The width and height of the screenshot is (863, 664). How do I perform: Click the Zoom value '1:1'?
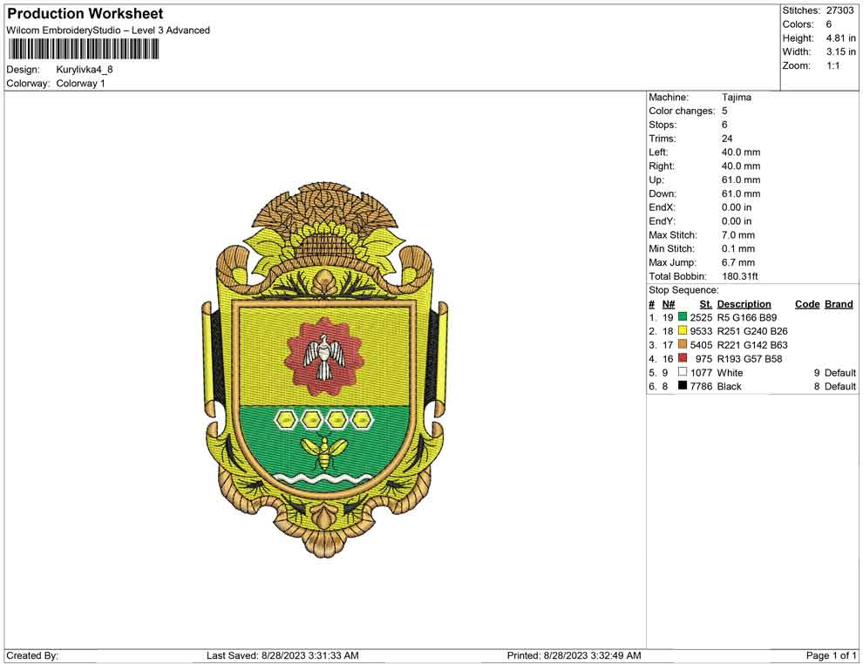[x=833, y=65]
